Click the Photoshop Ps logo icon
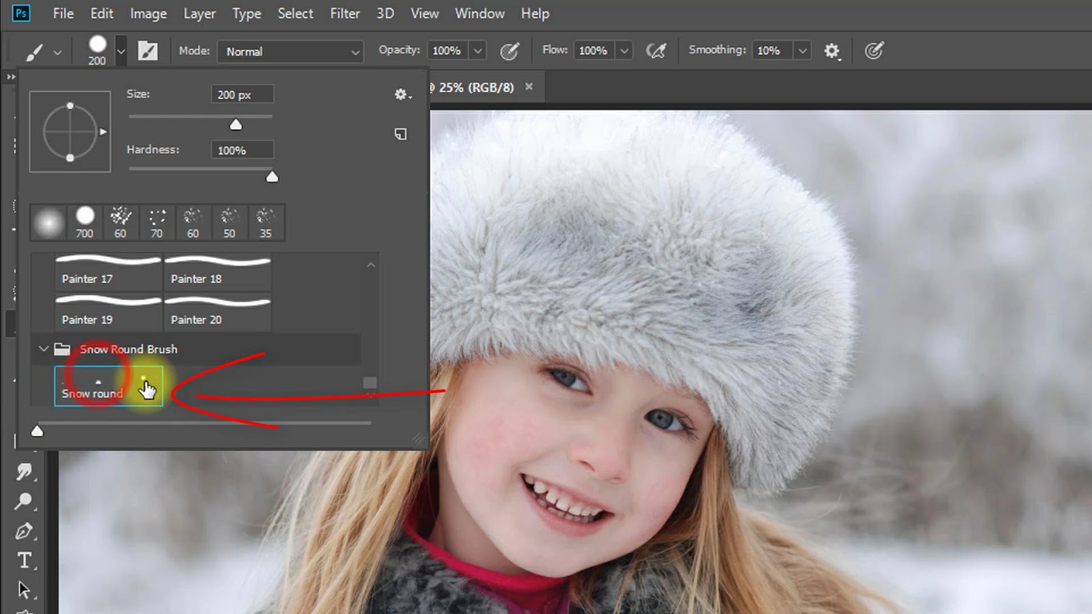 pos(21,13)
